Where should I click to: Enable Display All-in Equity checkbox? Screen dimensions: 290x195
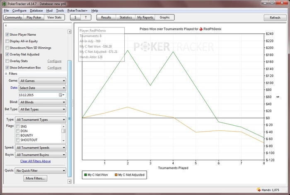click(x=7, y=41)
